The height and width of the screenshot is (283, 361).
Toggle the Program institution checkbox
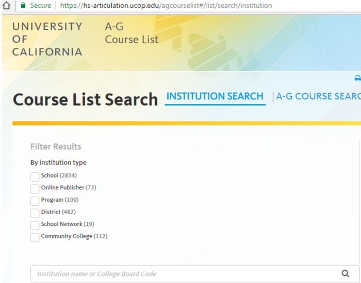(x=35, y=201)
